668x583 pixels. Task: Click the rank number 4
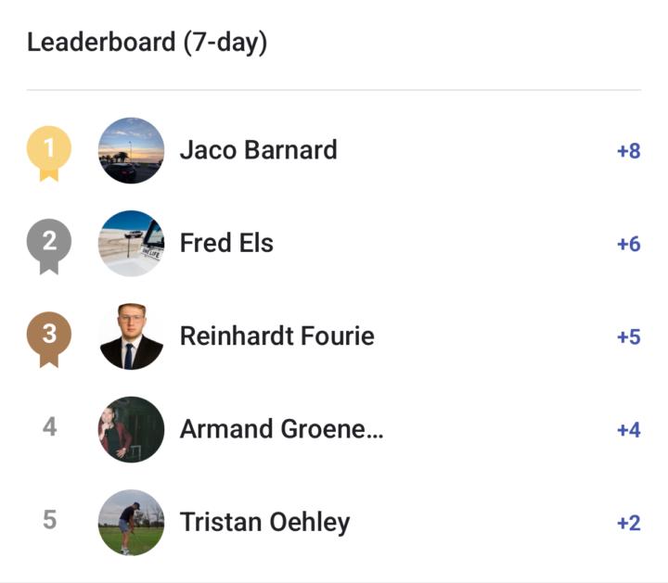50,427
